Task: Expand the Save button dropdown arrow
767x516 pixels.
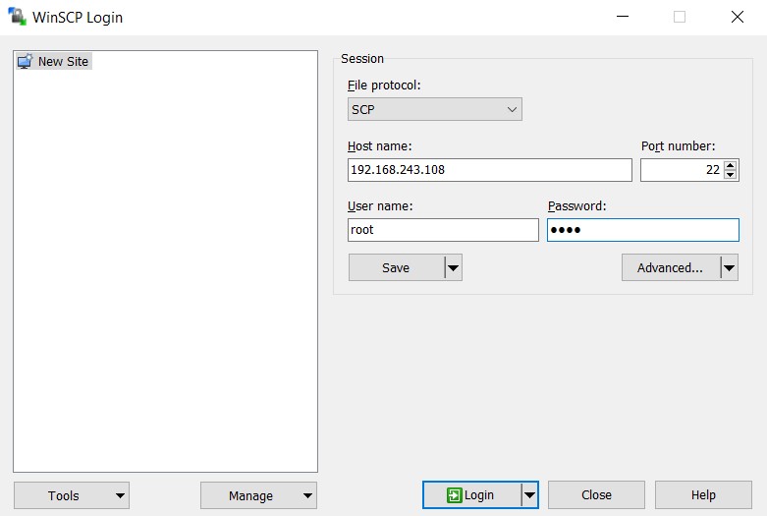Action: click(x=453, y=267)
